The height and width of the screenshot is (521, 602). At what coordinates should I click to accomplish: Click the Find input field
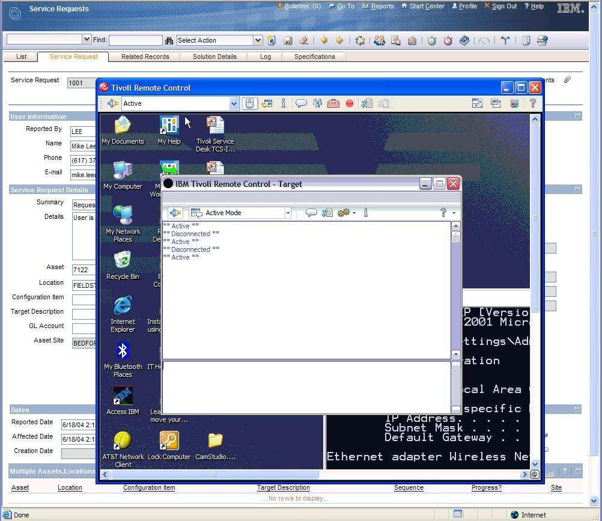click(x=136, y=40)
